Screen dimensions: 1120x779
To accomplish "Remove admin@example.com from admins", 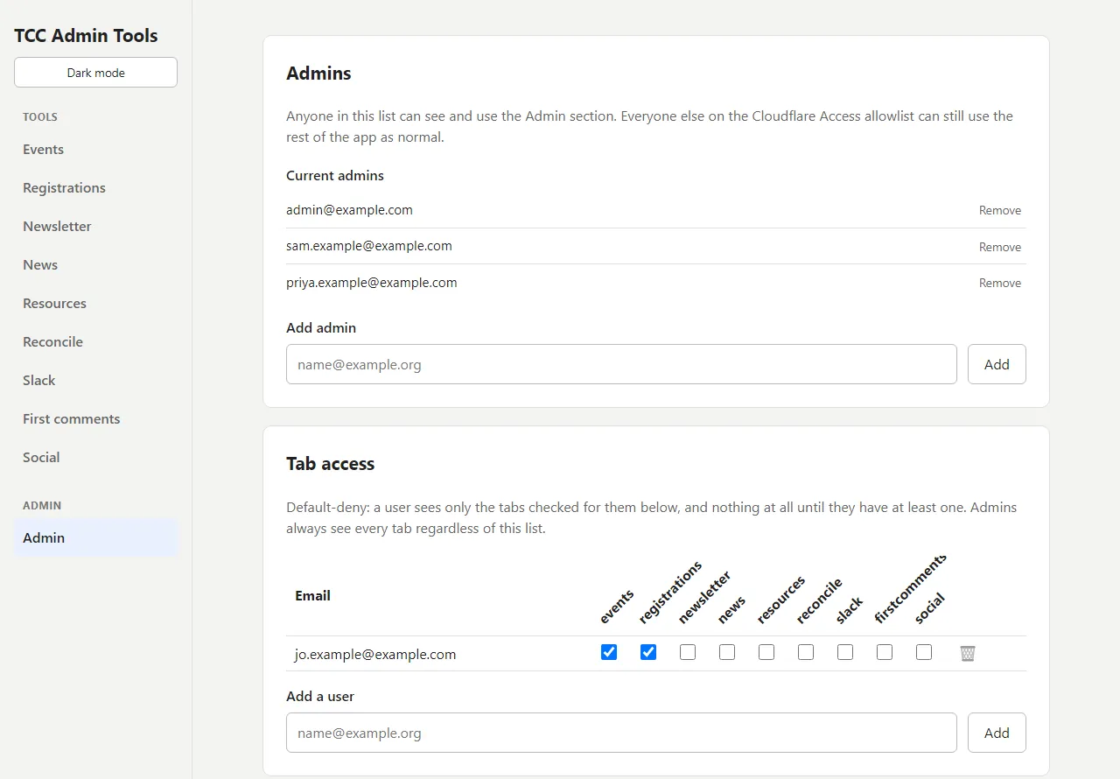I will coord(1000,211).
